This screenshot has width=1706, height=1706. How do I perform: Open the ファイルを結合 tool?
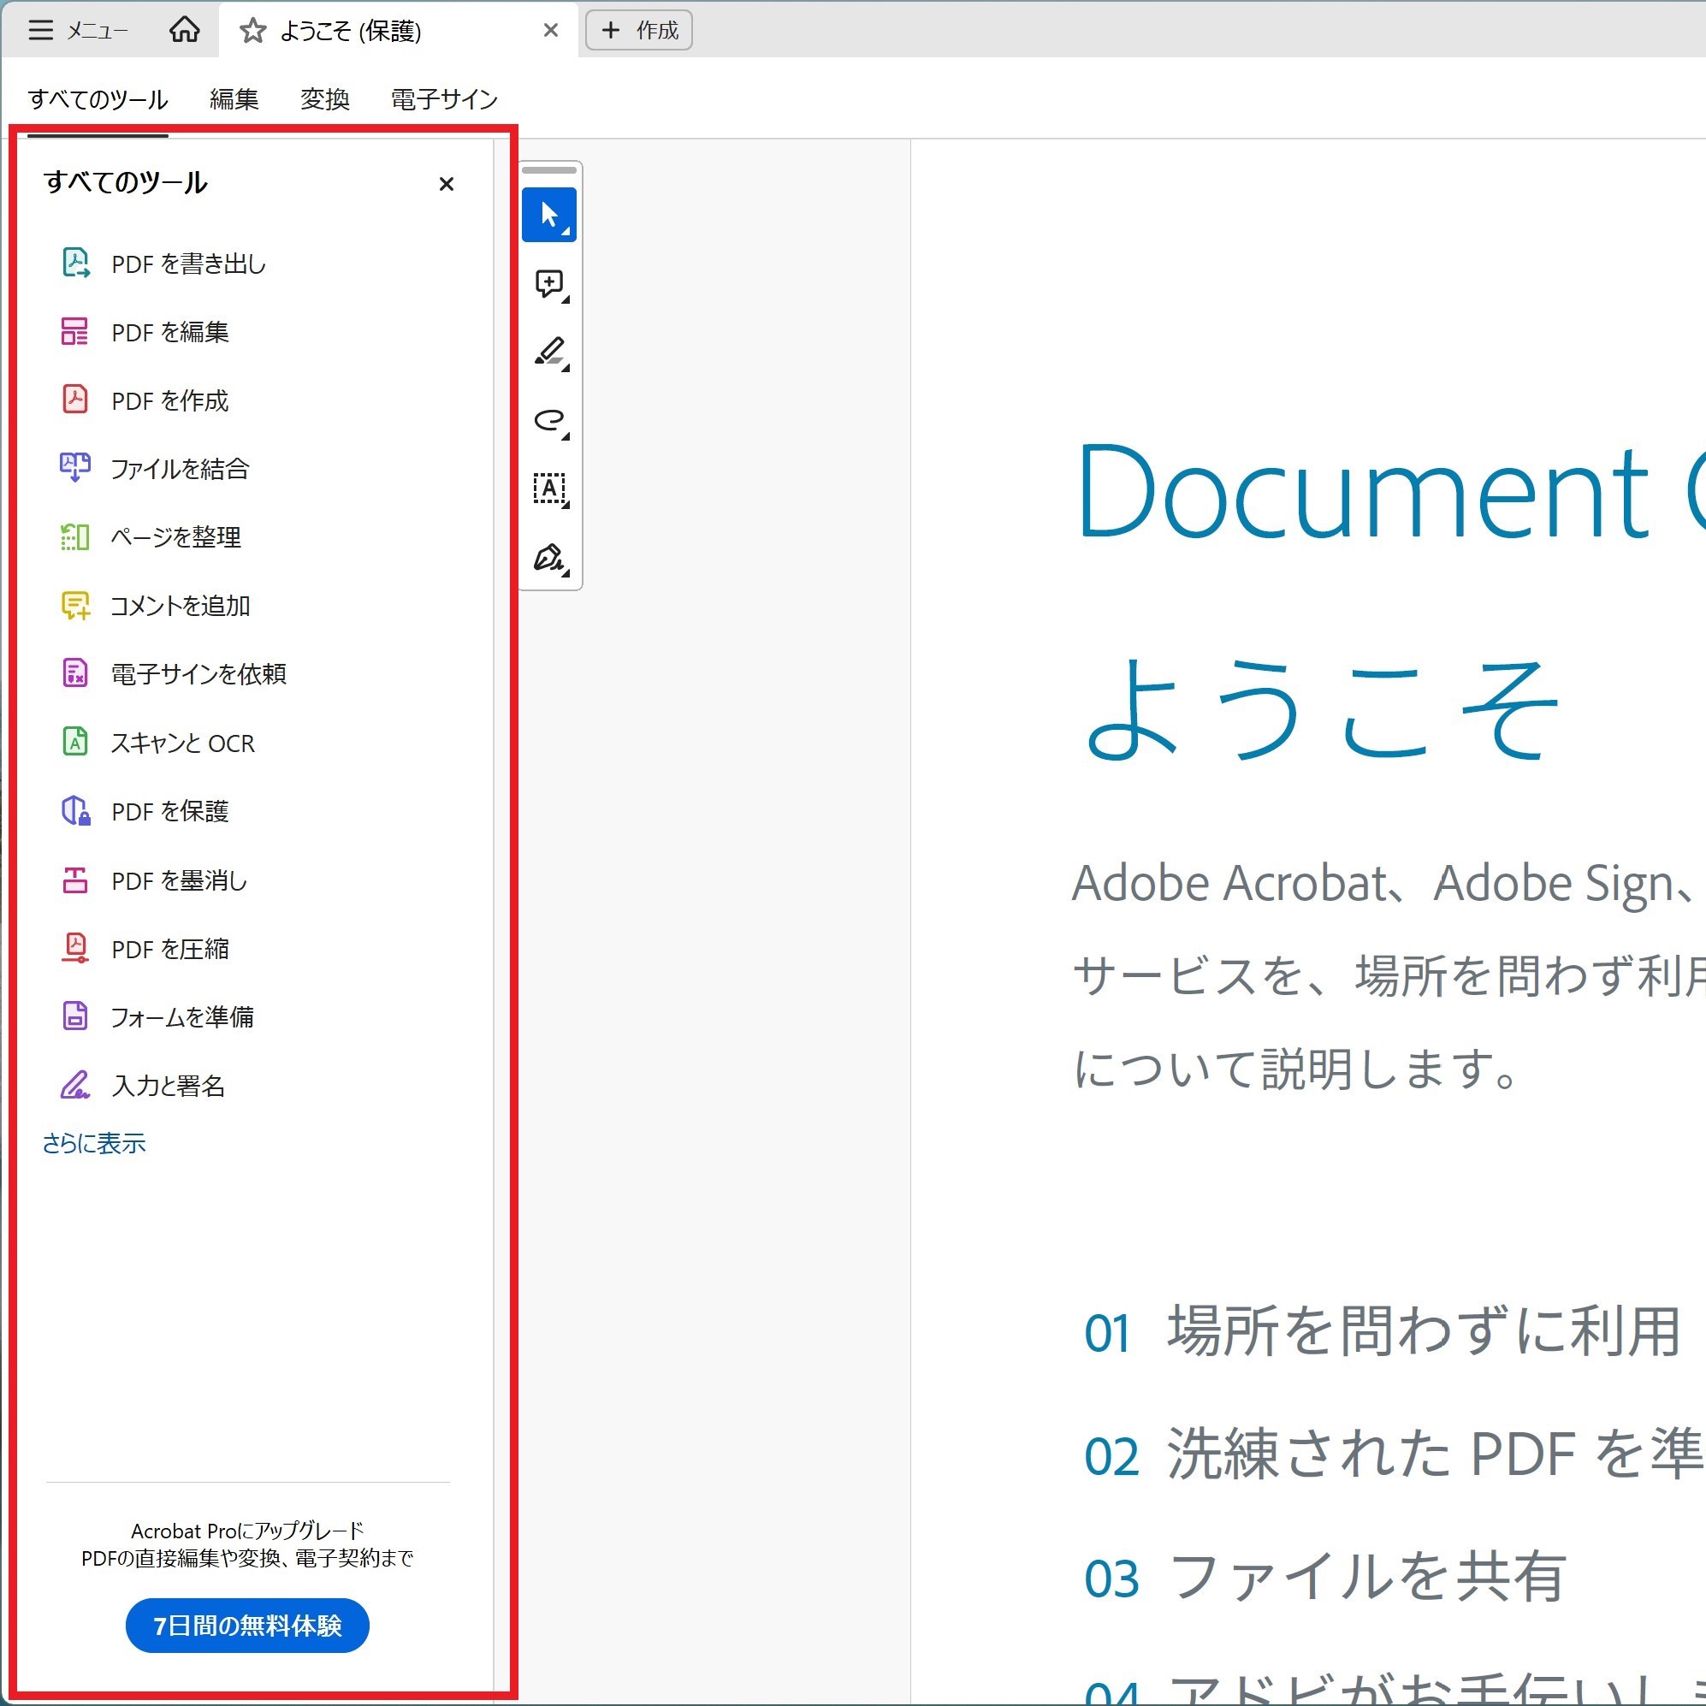180,468
